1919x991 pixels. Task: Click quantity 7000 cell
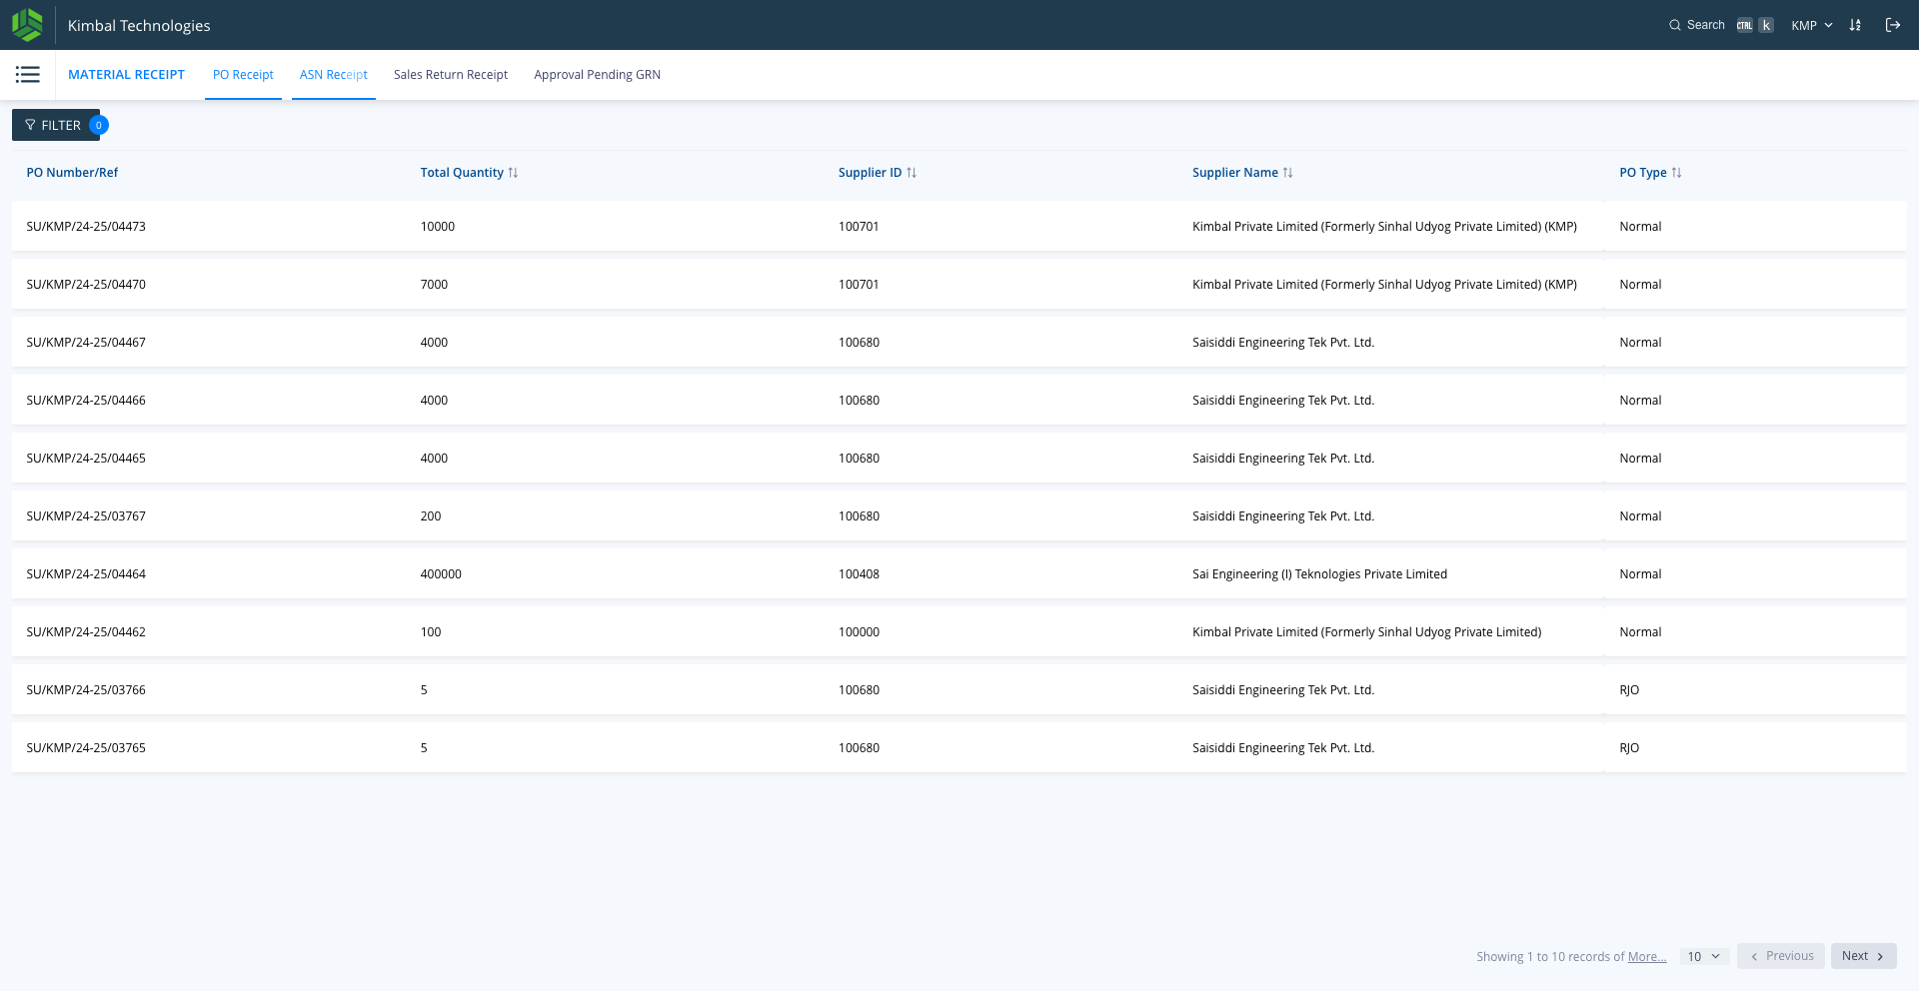(434, 285)
